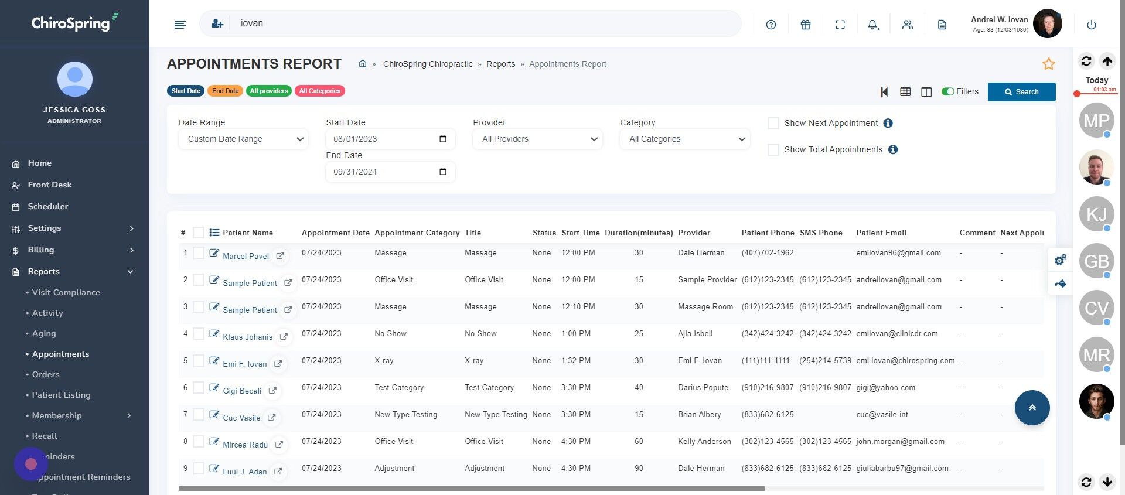
Task: Open Patient Listing report
Action: coord(61,395)
